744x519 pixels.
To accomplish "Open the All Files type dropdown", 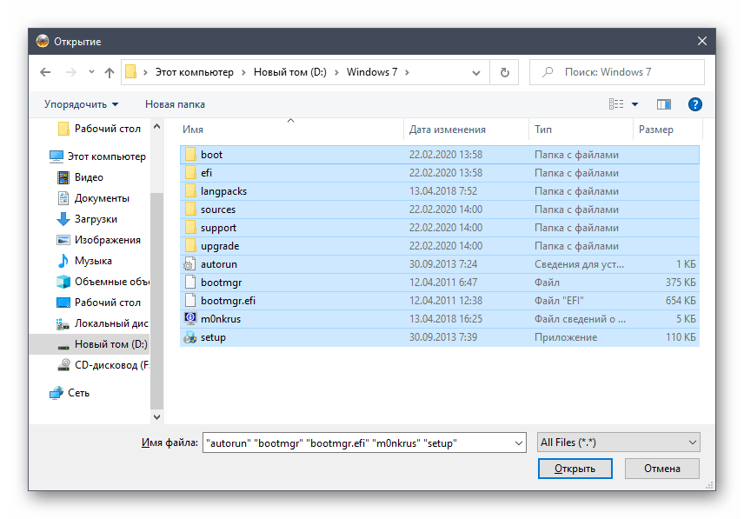I will [x=618, y=442].
